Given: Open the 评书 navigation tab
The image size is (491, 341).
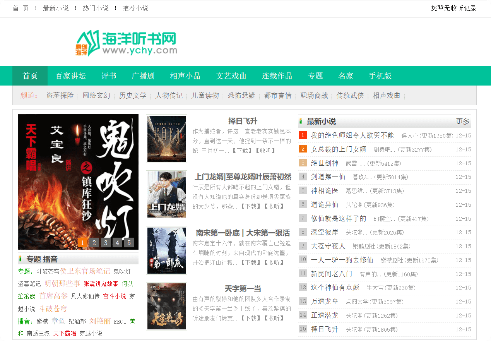Looking at the screenshot, I should pos(109,76).
